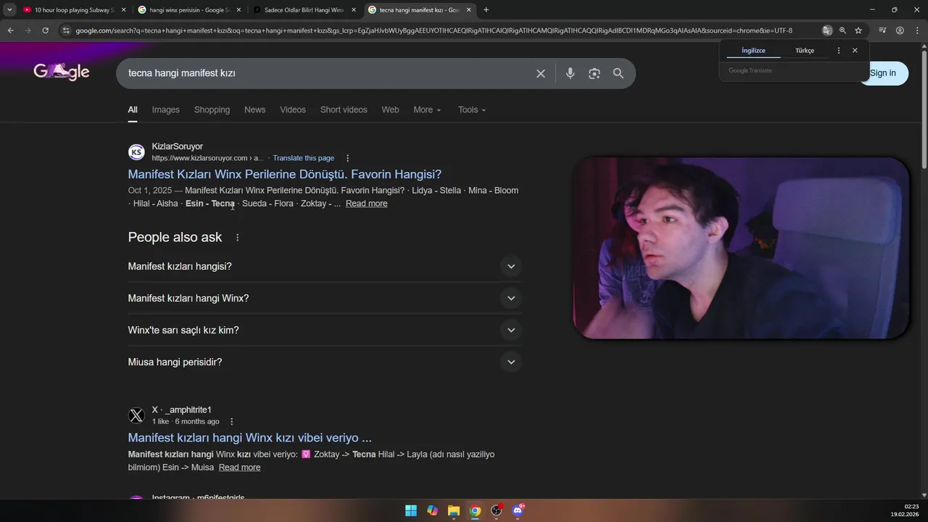Go to the Google logo homepage
Screen dimensions: 928x522
tap(62, 72)
